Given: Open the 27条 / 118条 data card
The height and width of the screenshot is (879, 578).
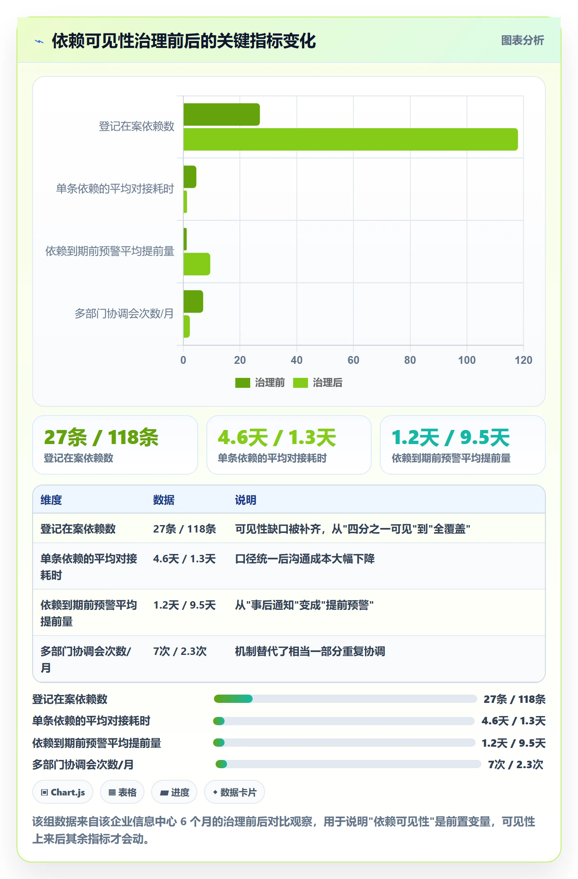Looking at the screenshot, I should (x=115, y=445).
